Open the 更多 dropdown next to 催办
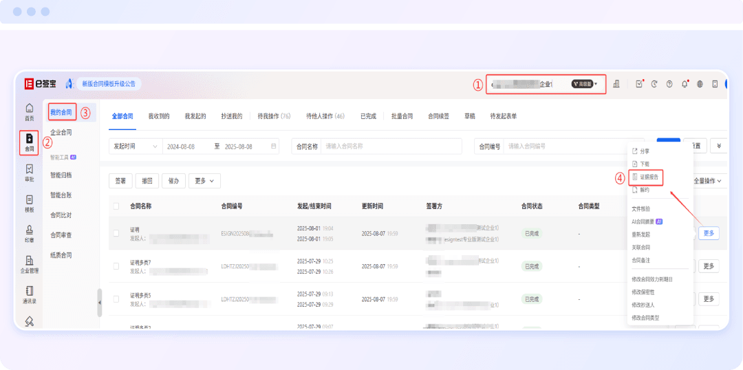The height and width of the screenshot is (370, 743). click(x=204, y=180)
